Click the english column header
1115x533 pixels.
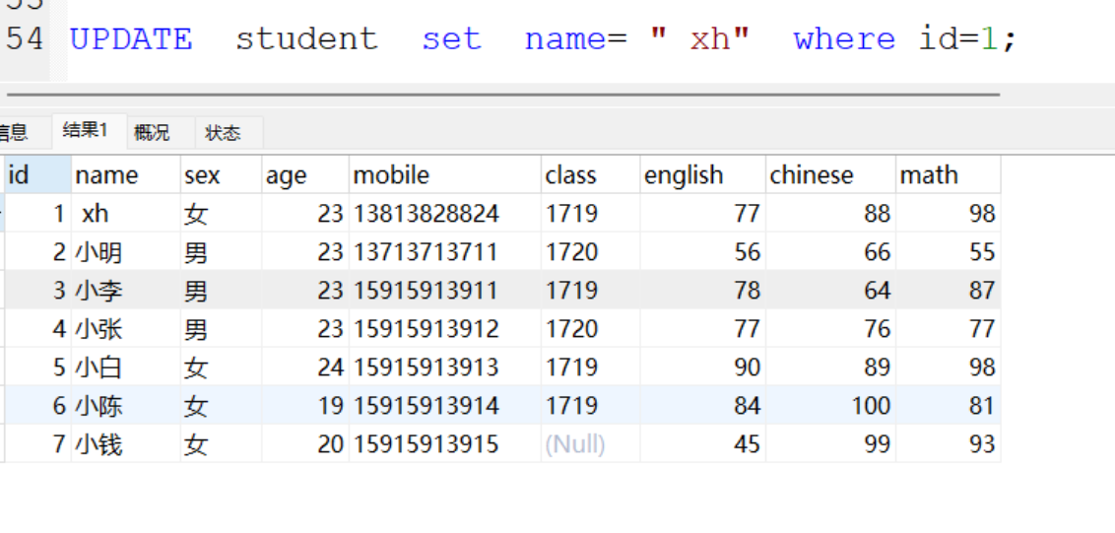(703, 175)
